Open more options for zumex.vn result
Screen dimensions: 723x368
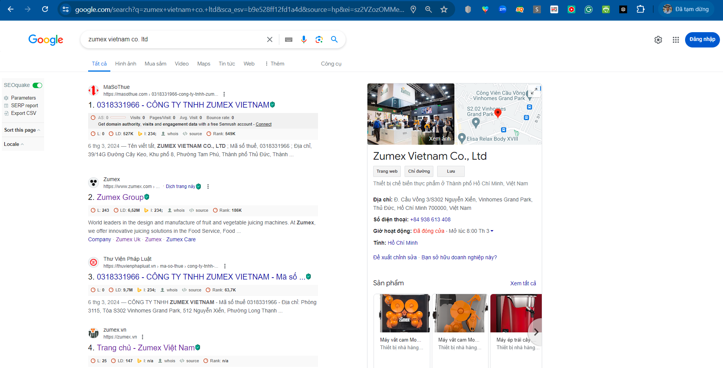[143, 337]
